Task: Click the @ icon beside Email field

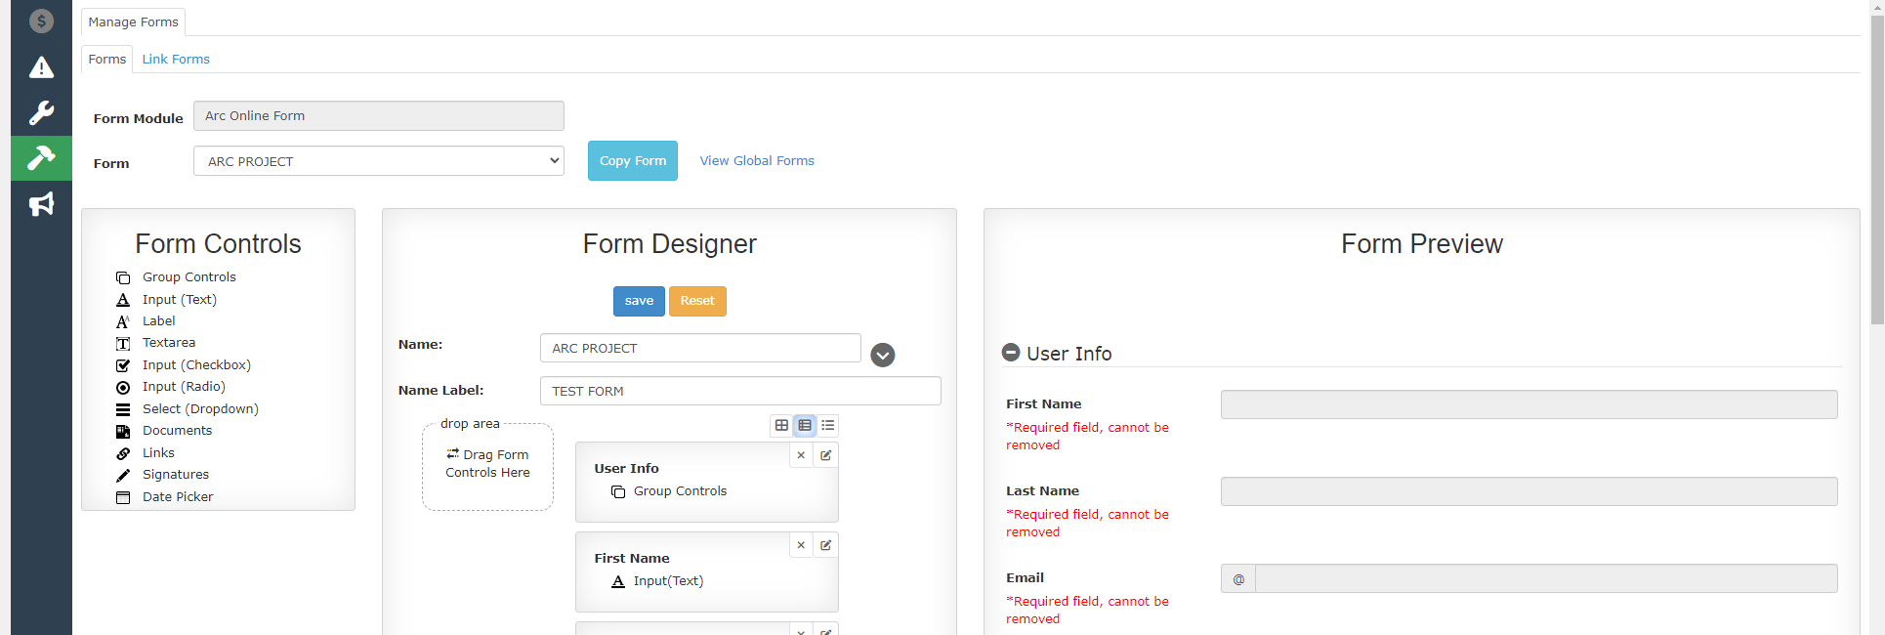Action: (1238, 578)
